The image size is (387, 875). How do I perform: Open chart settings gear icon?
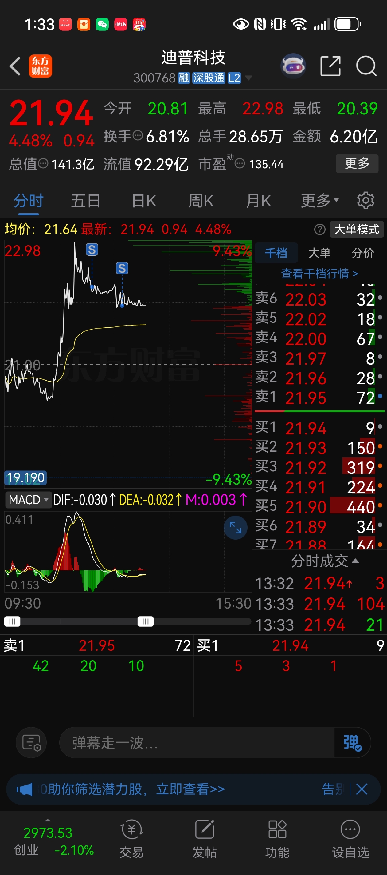point(365,200)
